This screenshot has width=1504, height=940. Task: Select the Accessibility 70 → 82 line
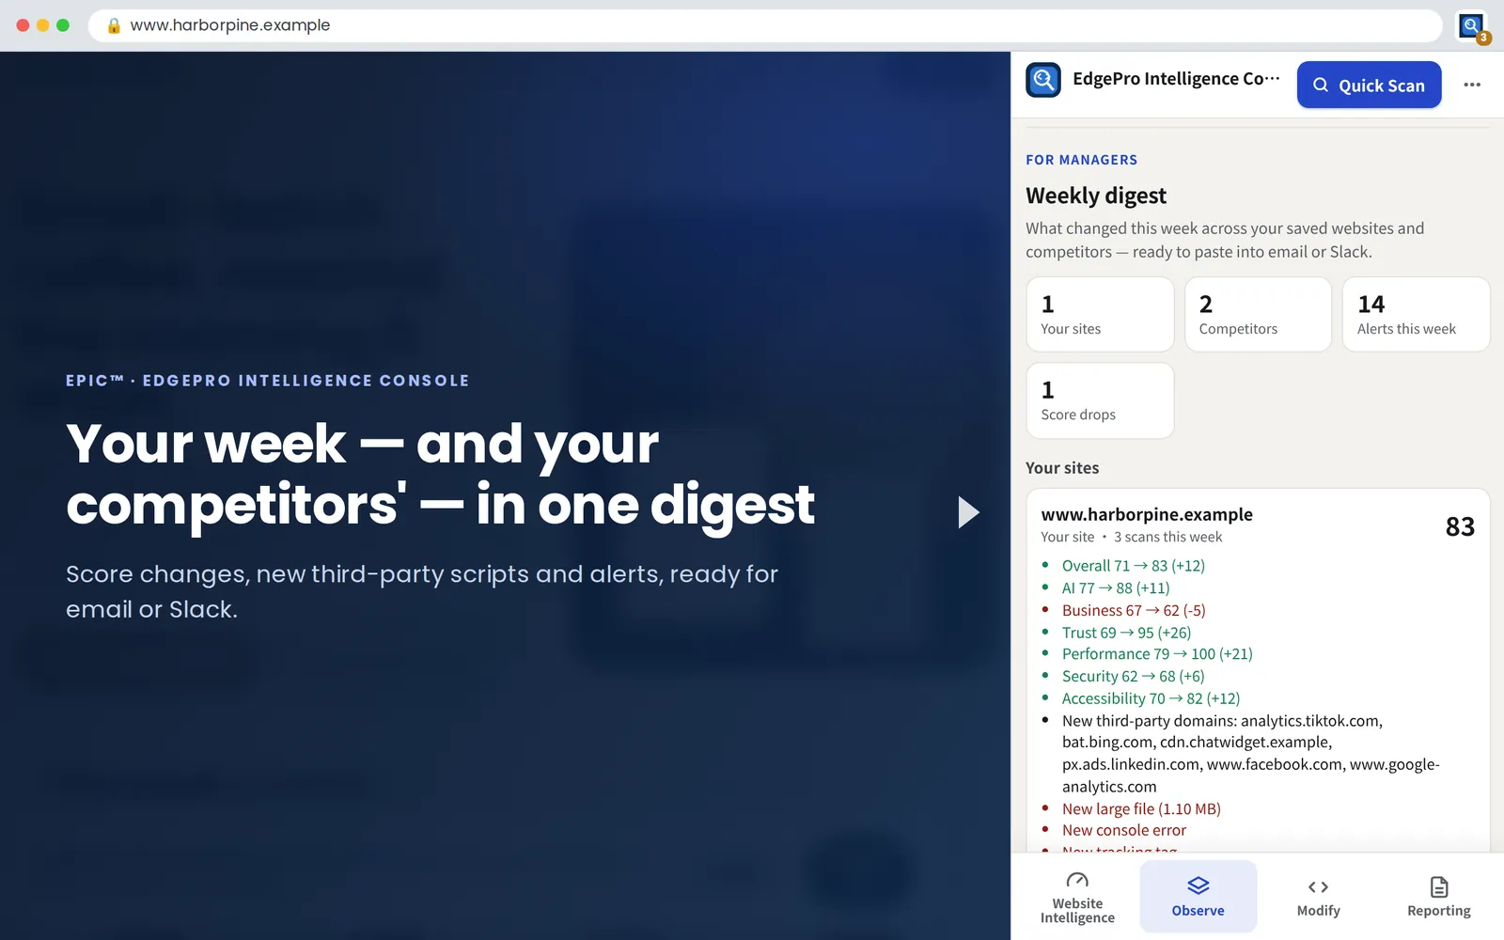1151,698
